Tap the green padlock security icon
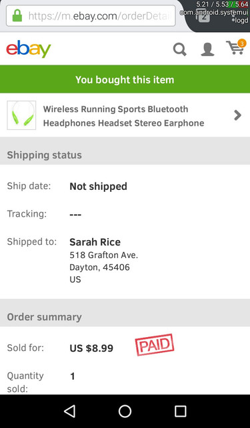The height and width of the screenshot is (428, 250). tap(17, 15)
